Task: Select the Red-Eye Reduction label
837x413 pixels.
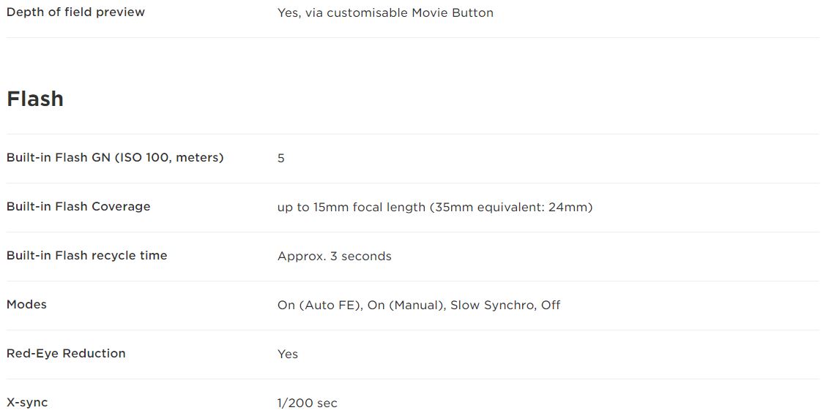Action: coord(66,354)
